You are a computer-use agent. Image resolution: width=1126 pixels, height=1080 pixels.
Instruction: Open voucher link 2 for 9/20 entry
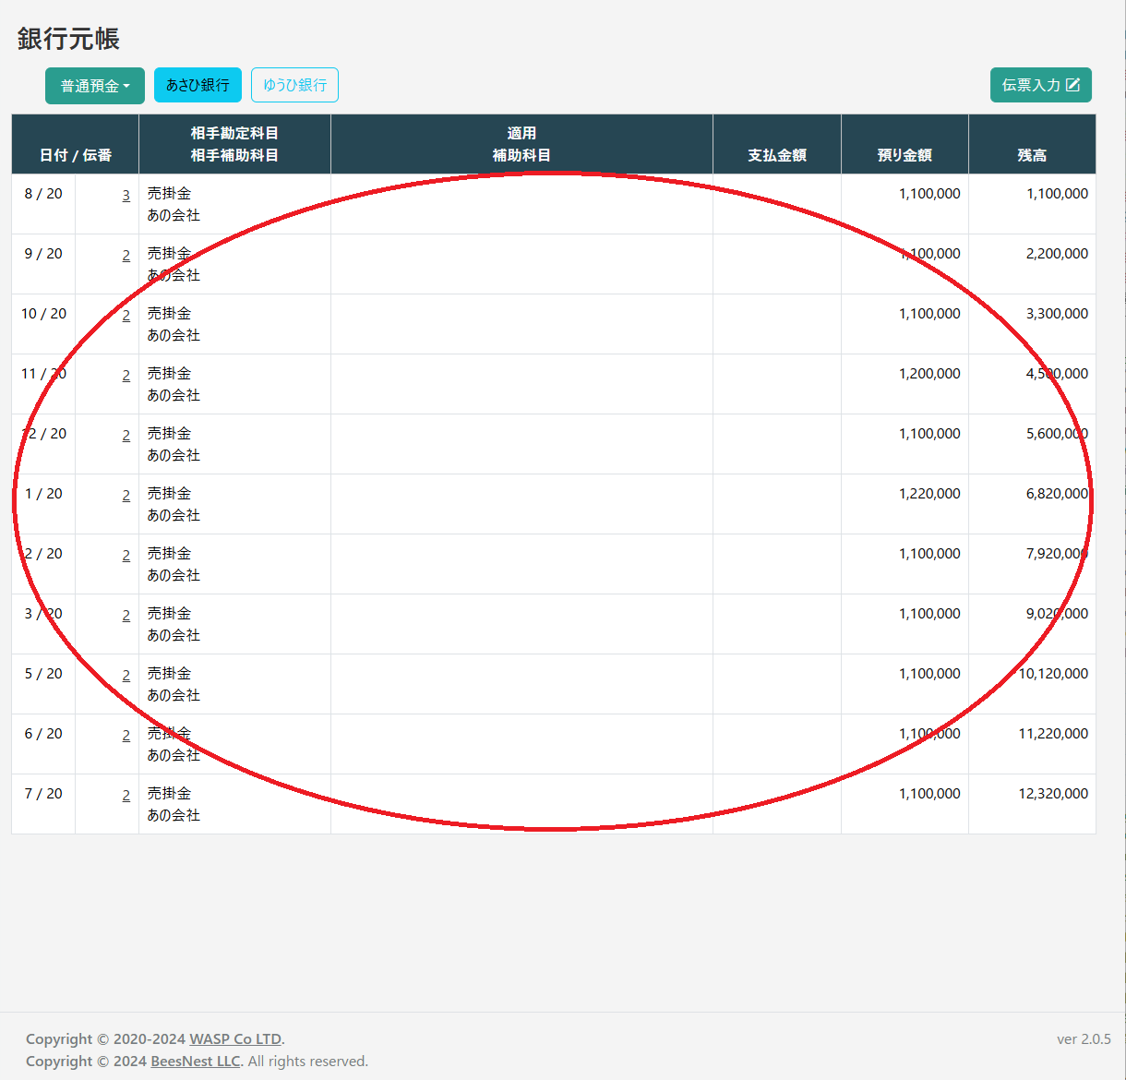pos(126,256)
